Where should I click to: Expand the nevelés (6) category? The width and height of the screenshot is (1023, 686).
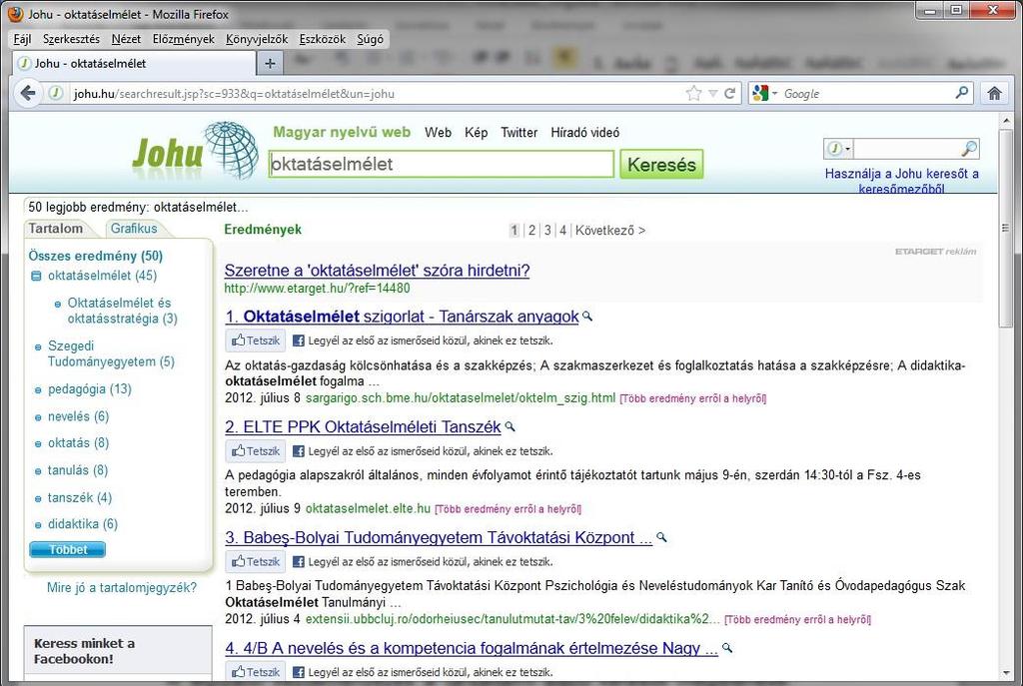(38, 418)
